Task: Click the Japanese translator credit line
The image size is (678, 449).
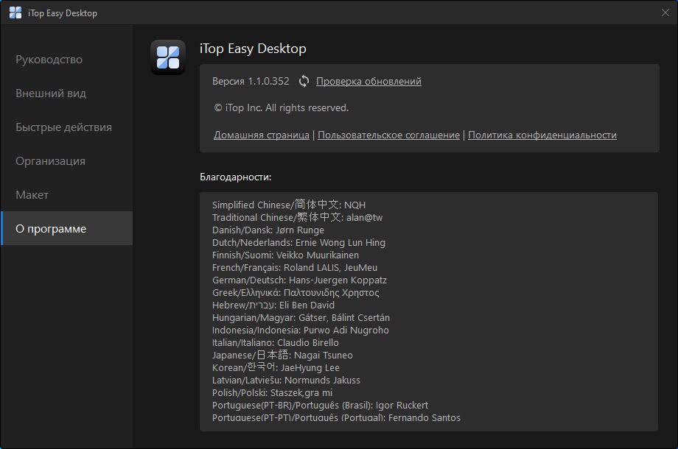Action: 286,355
